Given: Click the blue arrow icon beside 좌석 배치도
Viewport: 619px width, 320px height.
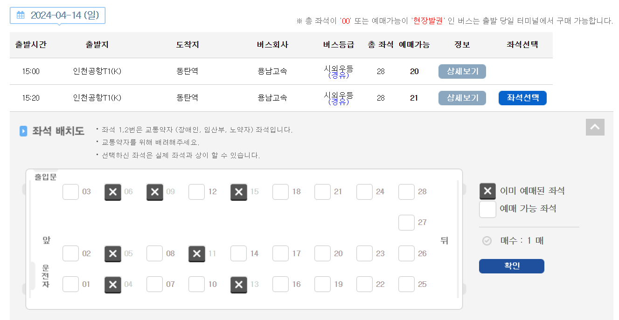Looking at the screenshot, I should coord(23,131).
